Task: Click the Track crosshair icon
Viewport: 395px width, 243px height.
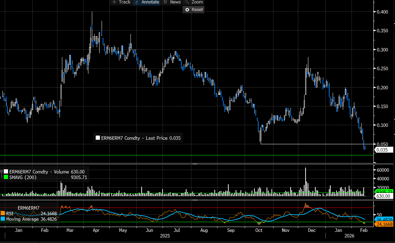Action: [114, 2]
